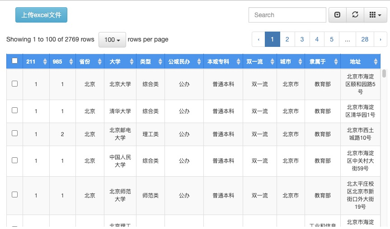Click address 北京市海淀区颐和园路5号
This screenshot has height=229, width=390.
[x=361, y=84]
